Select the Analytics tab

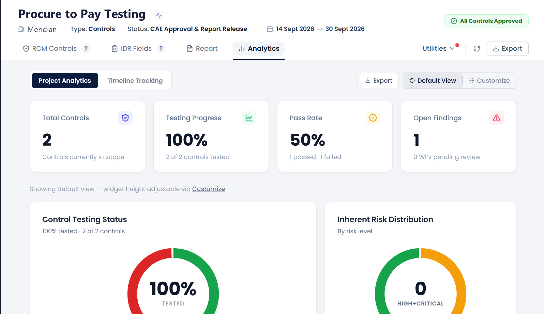click(259, 49)
